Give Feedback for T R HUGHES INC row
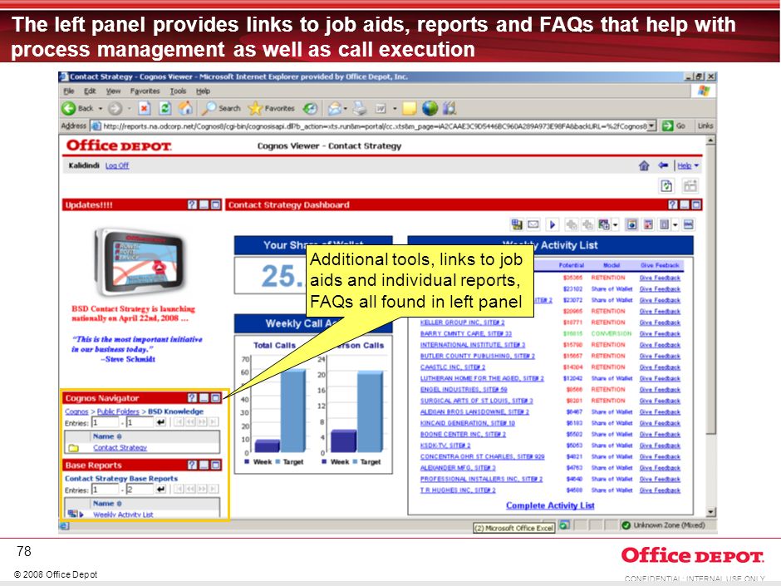Screen dimensions: 781x586 pyautogui.click(x=660, y=490)
